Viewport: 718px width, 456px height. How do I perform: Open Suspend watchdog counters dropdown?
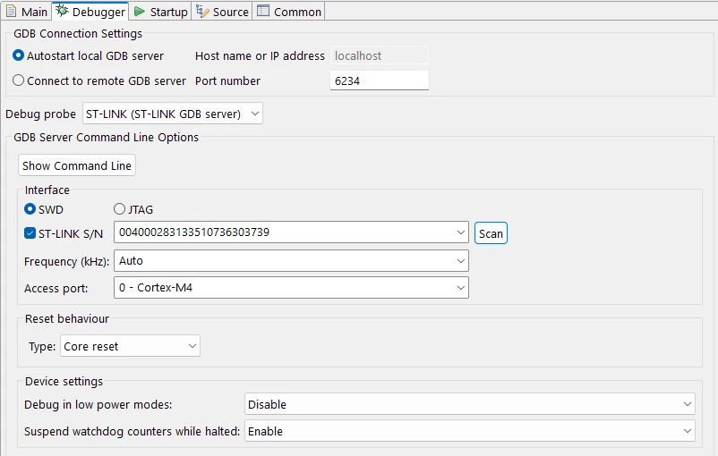[470, 431]
